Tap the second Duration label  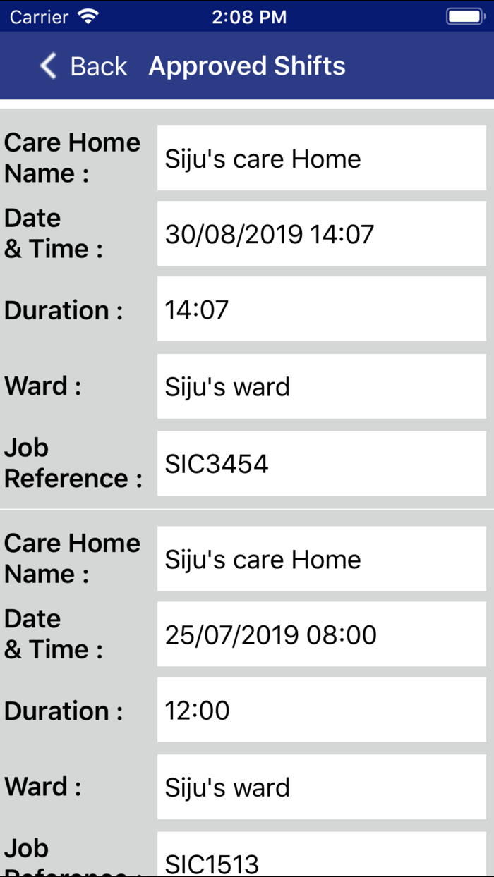(64, 711)
